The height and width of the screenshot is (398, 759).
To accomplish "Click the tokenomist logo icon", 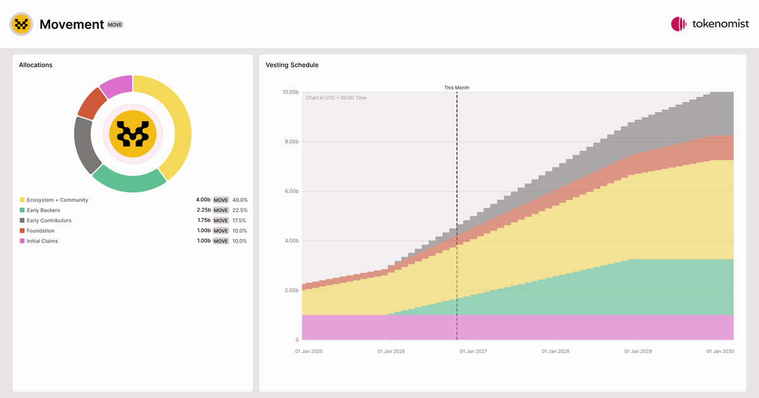I will coord(679,24).
